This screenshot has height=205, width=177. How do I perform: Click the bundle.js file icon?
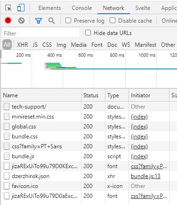click(x=7, y=156)
